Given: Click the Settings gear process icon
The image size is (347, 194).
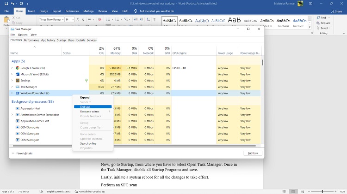Looking at the screenshot, I should point(17,80).
